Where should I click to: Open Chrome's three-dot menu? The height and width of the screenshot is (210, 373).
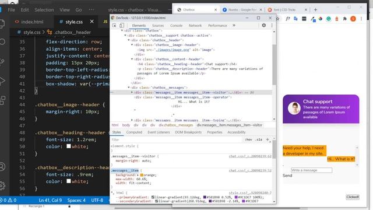(361, 19)
